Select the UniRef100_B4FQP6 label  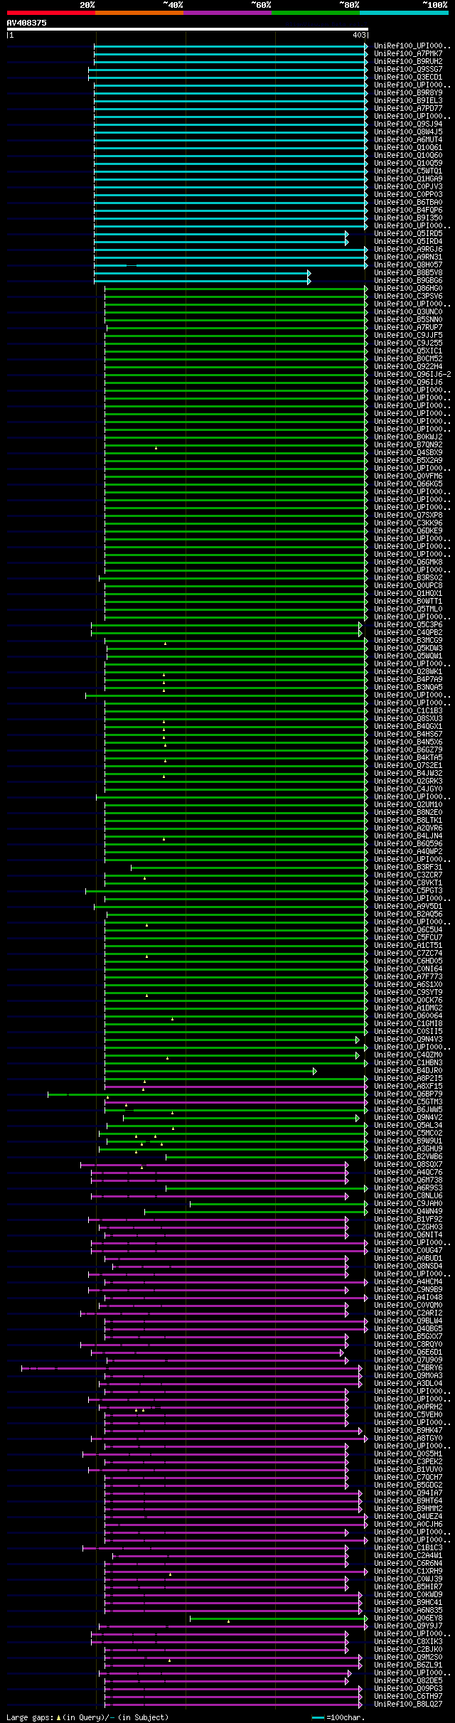408,210
